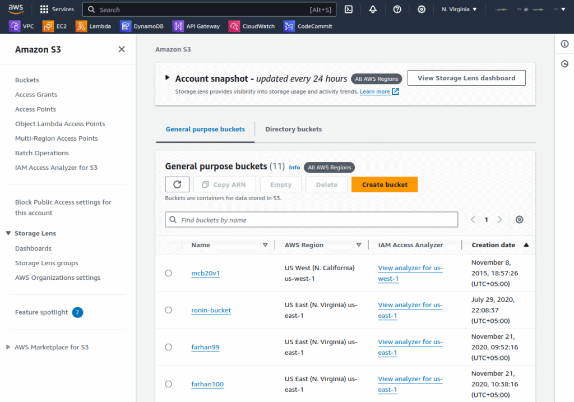The image size is (574, 402).
Task: Open the account menu dropdown arrow
Action: (x=563, y=10)
